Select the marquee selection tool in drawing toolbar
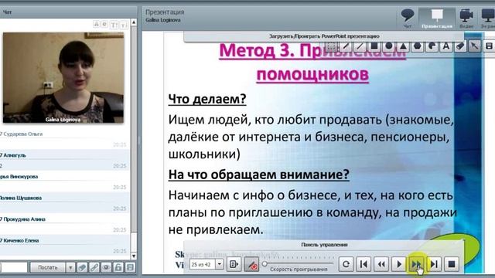 [332, 46]
